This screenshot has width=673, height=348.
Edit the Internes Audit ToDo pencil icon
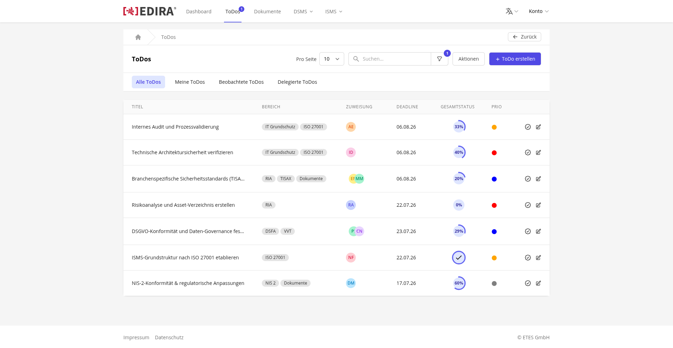(x=538, y=127)
